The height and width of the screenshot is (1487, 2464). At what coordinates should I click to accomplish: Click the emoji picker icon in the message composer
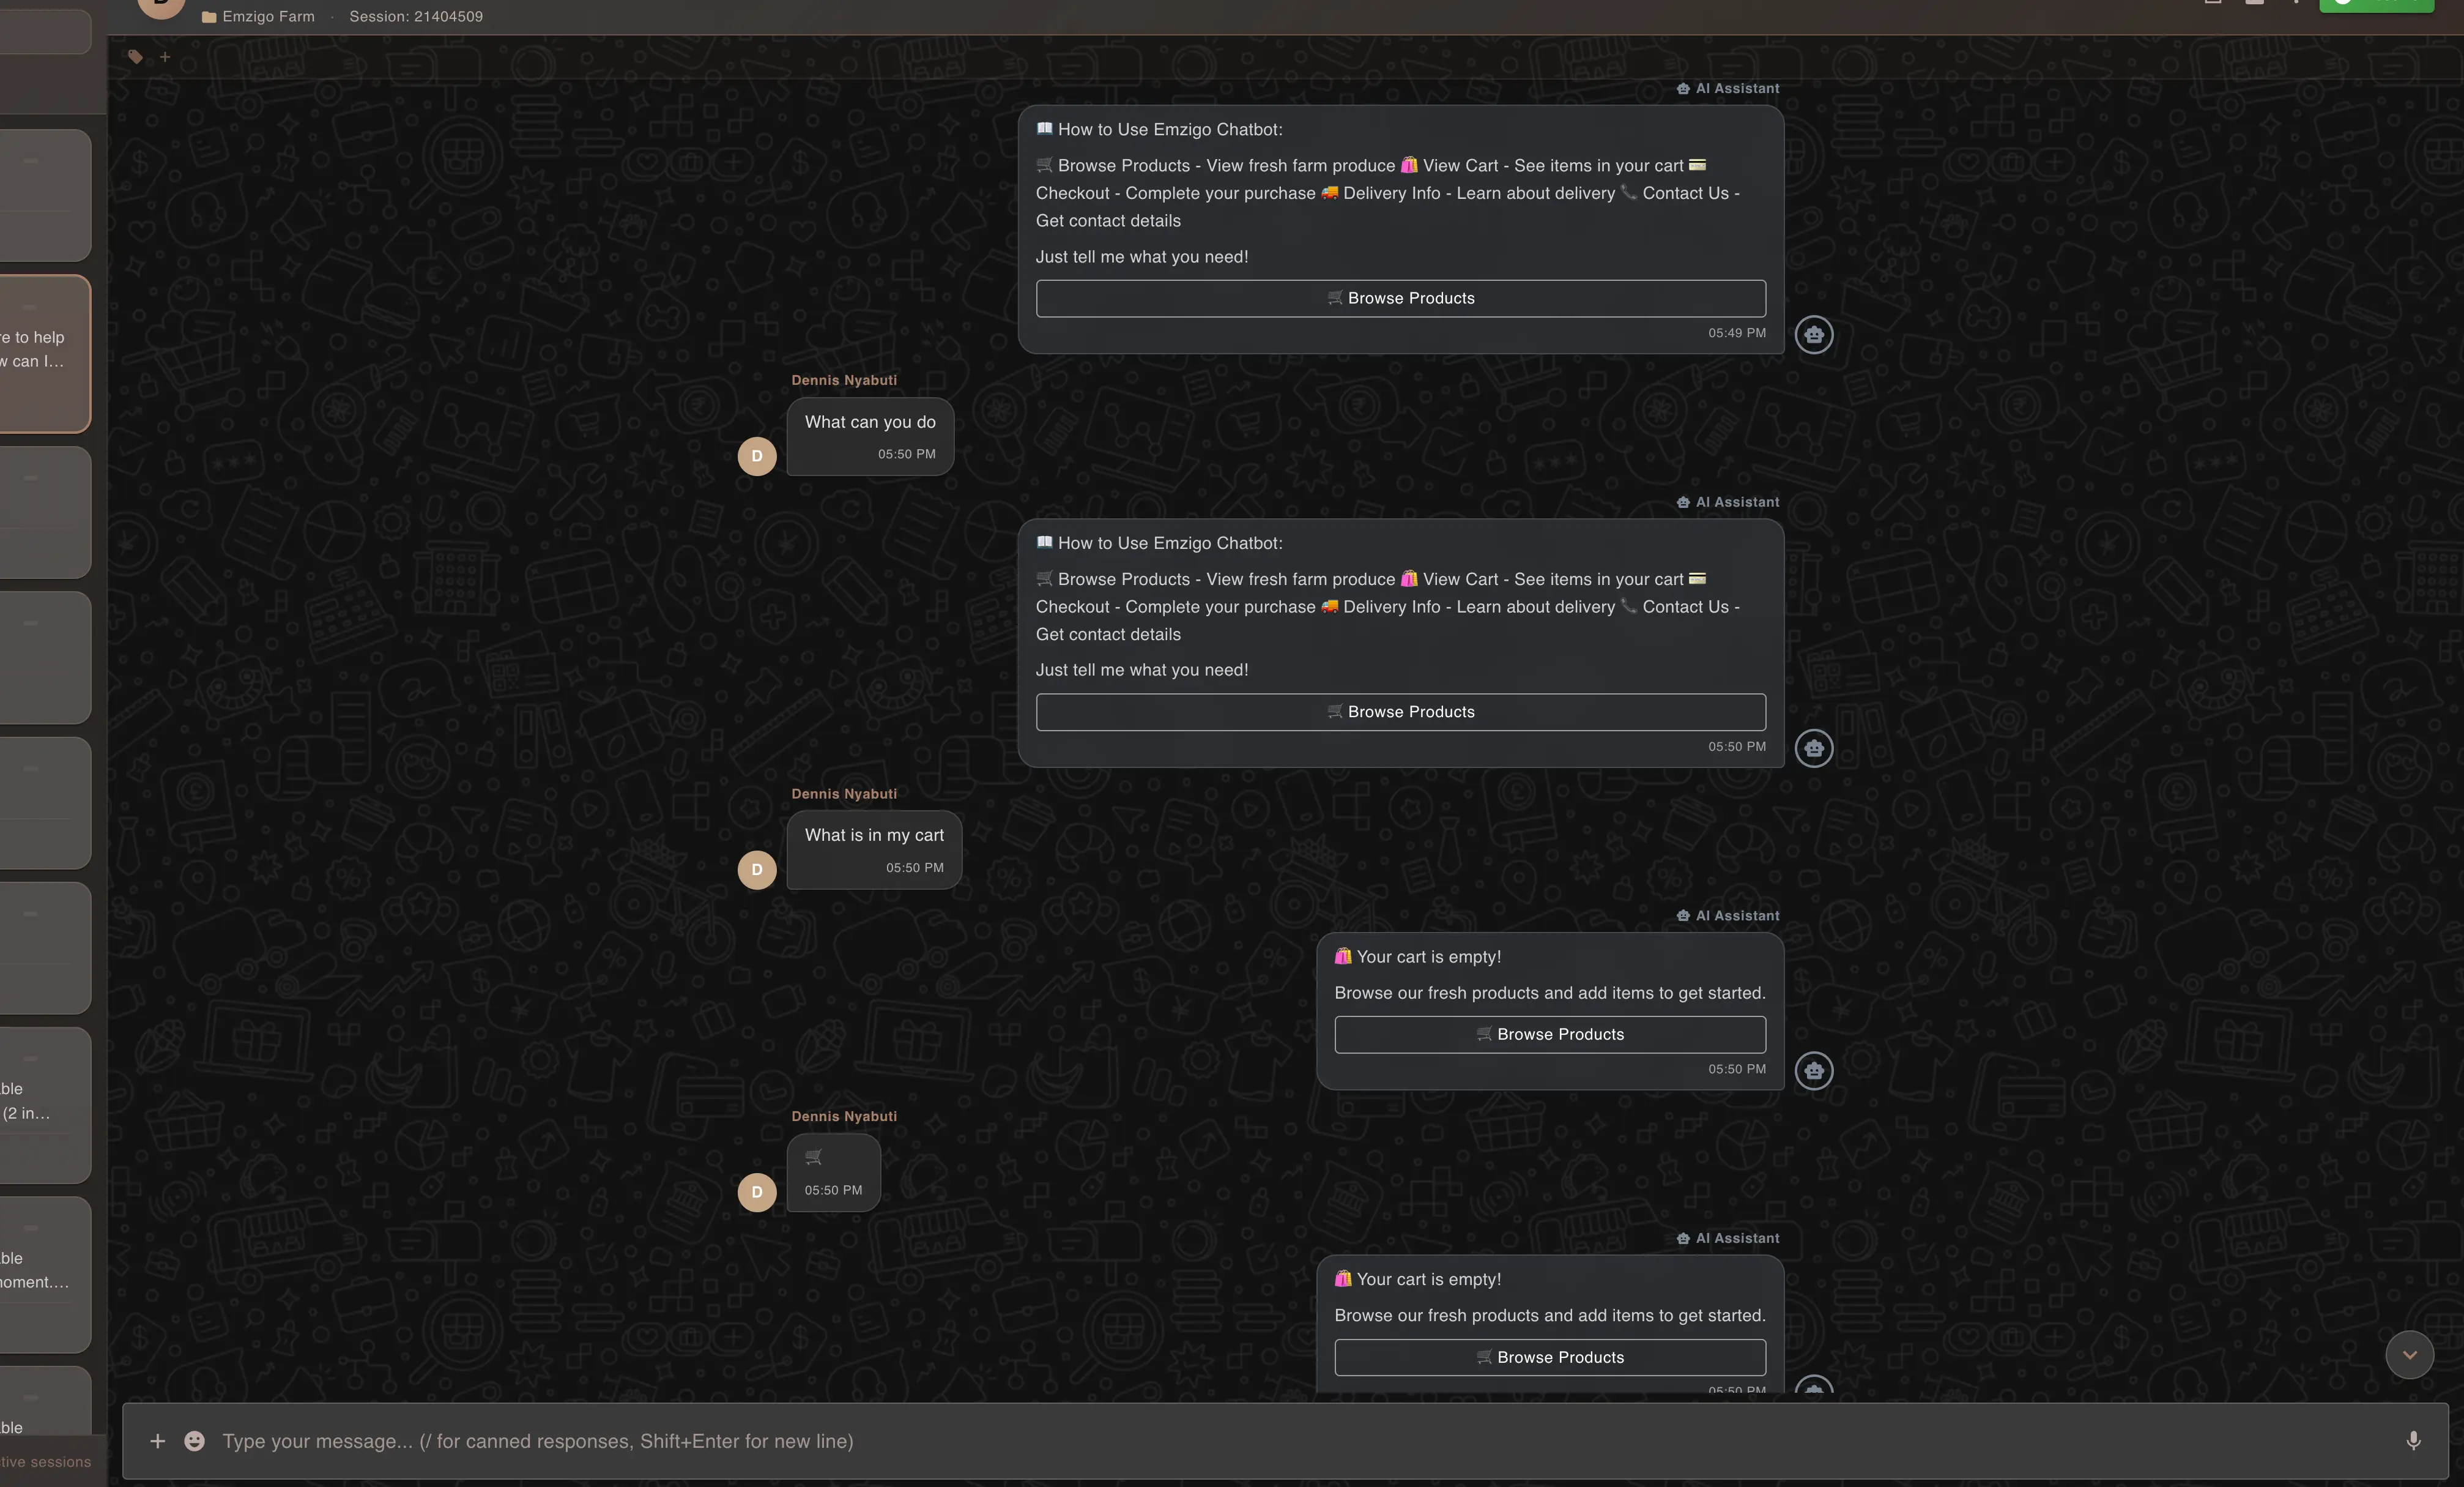coord(194,1441)
